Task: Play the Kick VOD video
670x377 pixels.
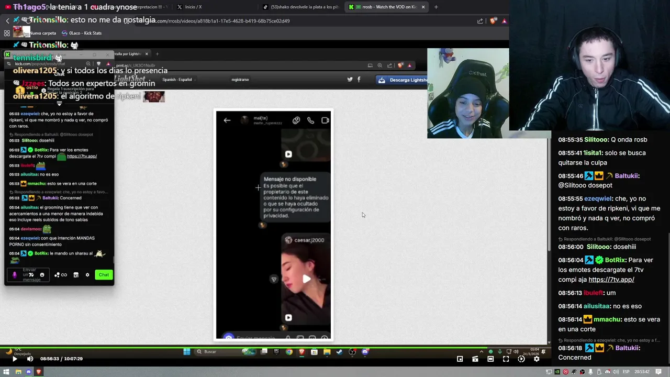Action: 15,359
